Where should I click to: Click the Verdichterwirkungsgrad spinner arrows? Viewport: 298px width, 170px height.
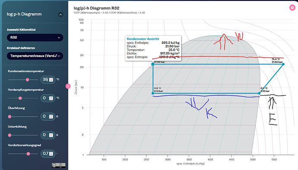(51, 154)
